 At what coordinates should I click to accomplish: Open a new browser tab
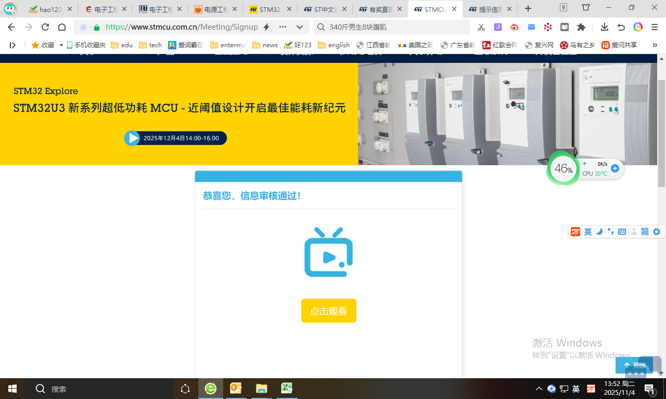tap(528, 9)
